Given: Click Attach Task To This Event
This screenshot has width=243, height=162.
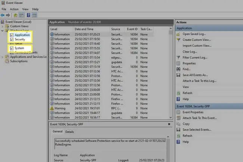Looking at the screenshot, I should point(200,118).
